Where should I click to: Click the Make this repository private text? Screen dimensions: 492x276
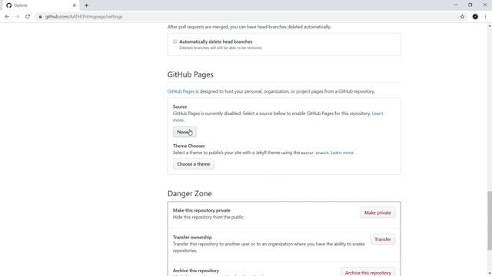coord(201,210)
